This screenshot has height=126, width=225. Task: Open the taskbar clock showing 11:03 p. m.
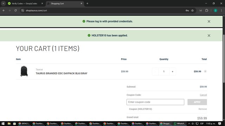pos(211,124)
